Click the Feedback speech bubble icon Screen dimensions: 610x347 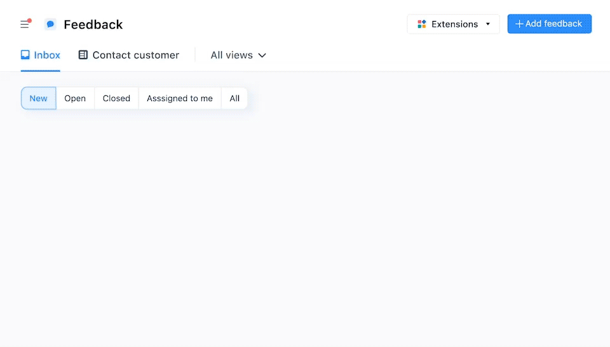pos(50,24)
